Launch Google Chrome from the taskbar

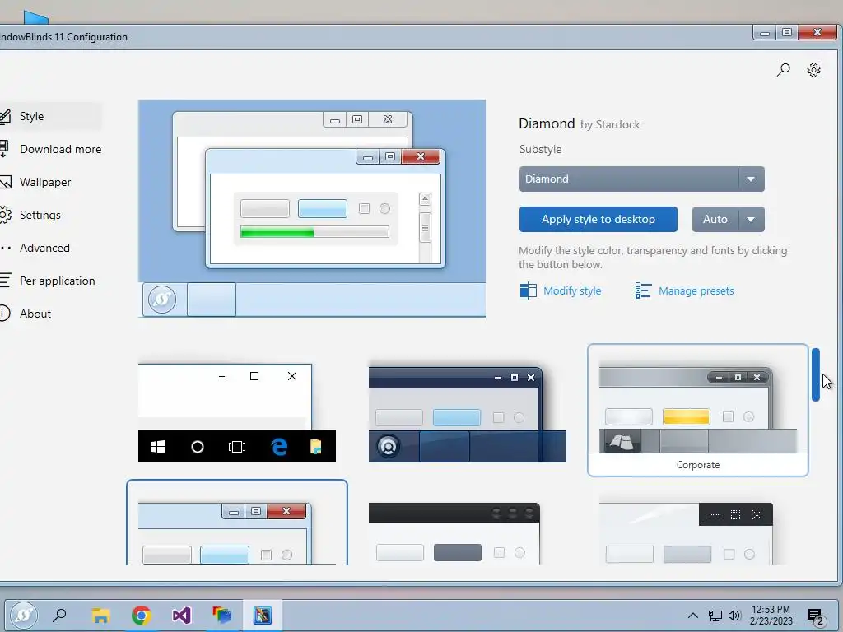tap(142, 616)
